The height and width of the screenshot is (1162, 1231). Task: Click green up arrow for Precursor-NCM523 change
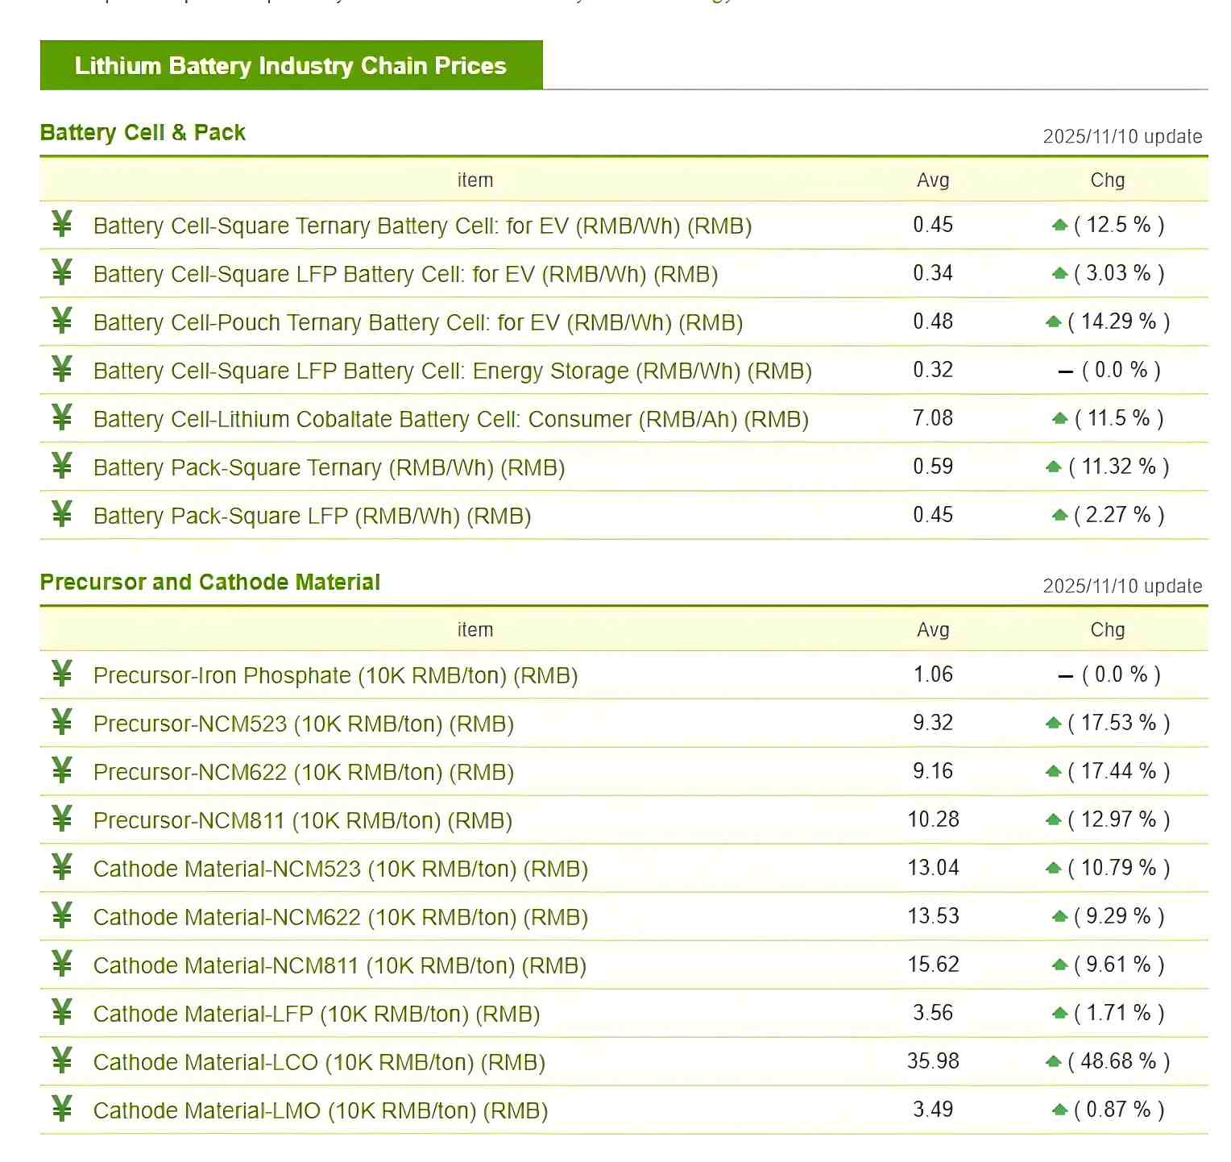[1053, 723]
